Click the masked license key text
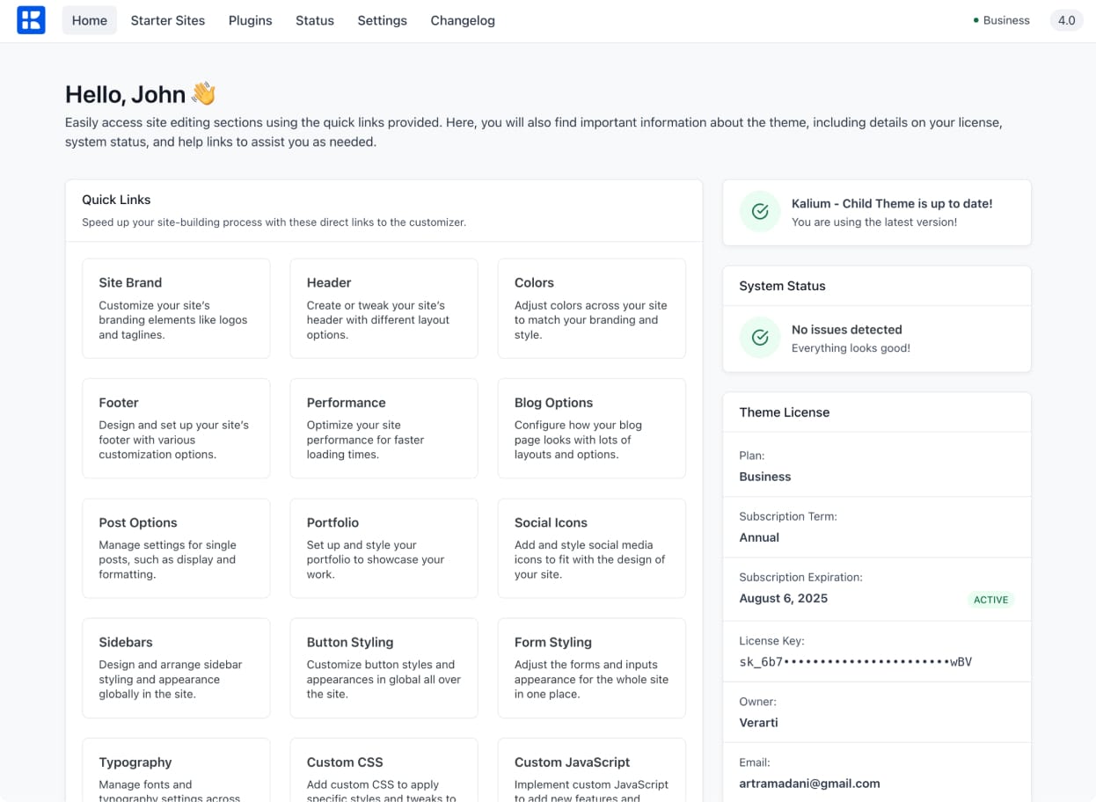 pos(855,662)
